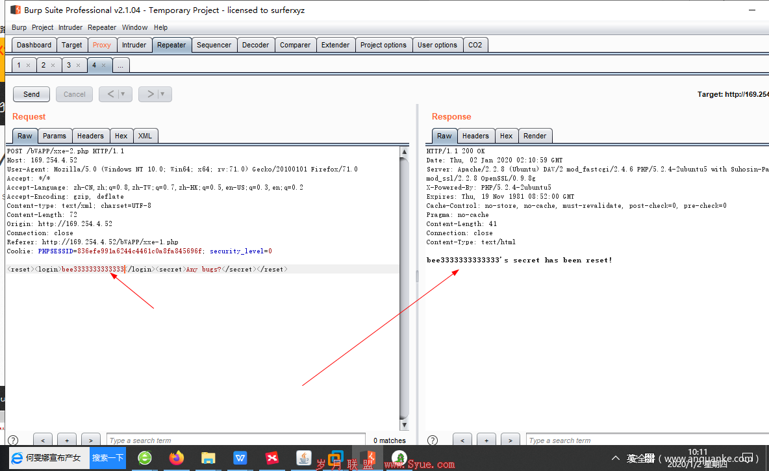Close Repeater tab 2
Viewport: 769px width, 471px height.
(53, 65)
